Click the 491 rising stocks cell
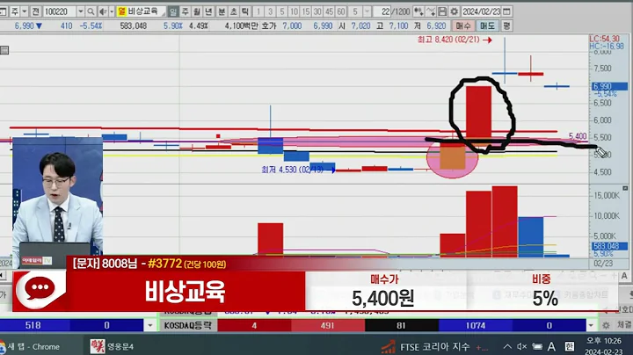 [327, 325]
